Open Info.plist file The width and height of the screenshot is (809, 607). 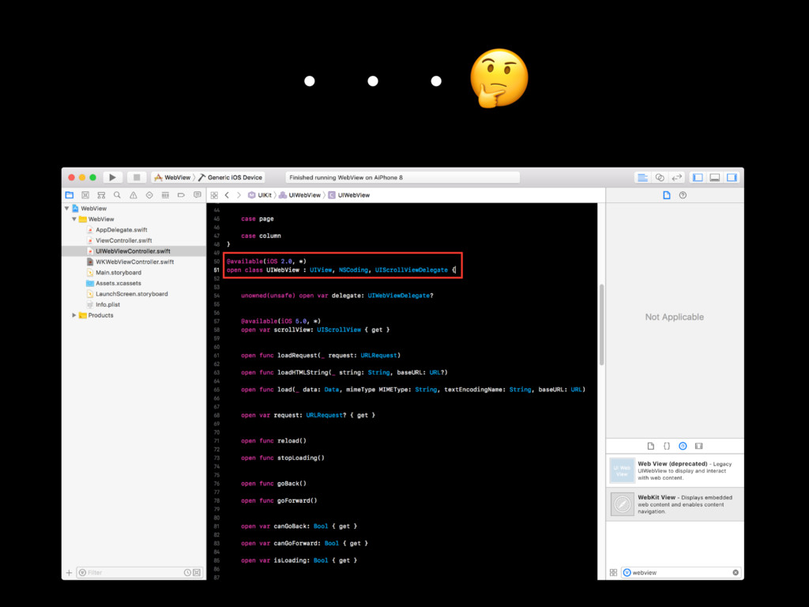pyautogui.click(x=107, y=304)
